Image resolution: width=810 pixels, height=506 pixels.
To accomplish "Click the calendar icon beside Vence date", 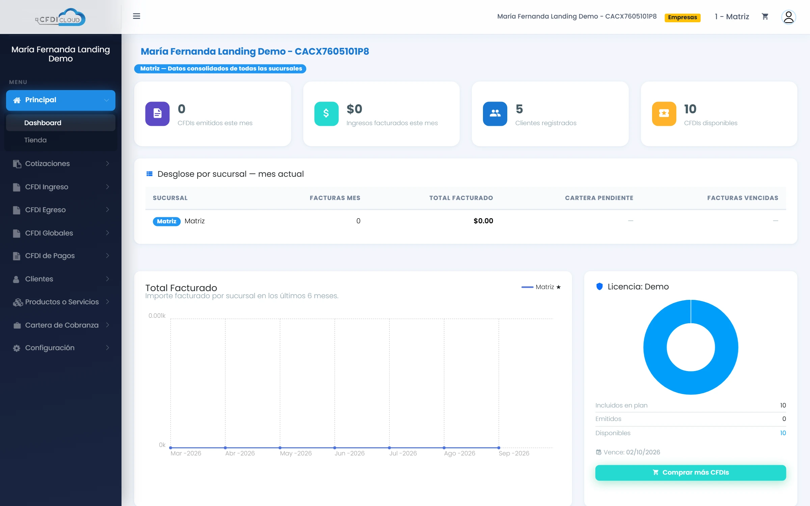I will point(598,452).
